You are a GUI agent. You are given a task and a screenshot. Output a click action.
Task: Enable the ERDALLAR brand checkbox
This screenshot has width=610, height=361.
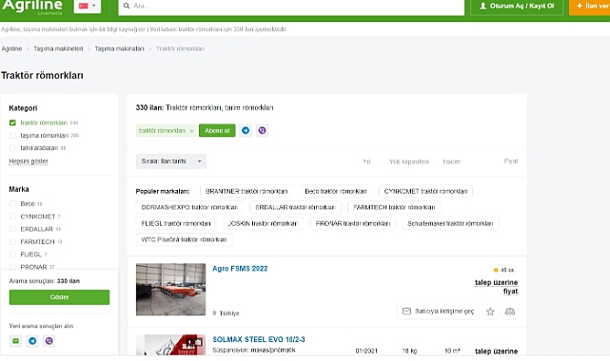pyautogui.click(x=12, y=229)
